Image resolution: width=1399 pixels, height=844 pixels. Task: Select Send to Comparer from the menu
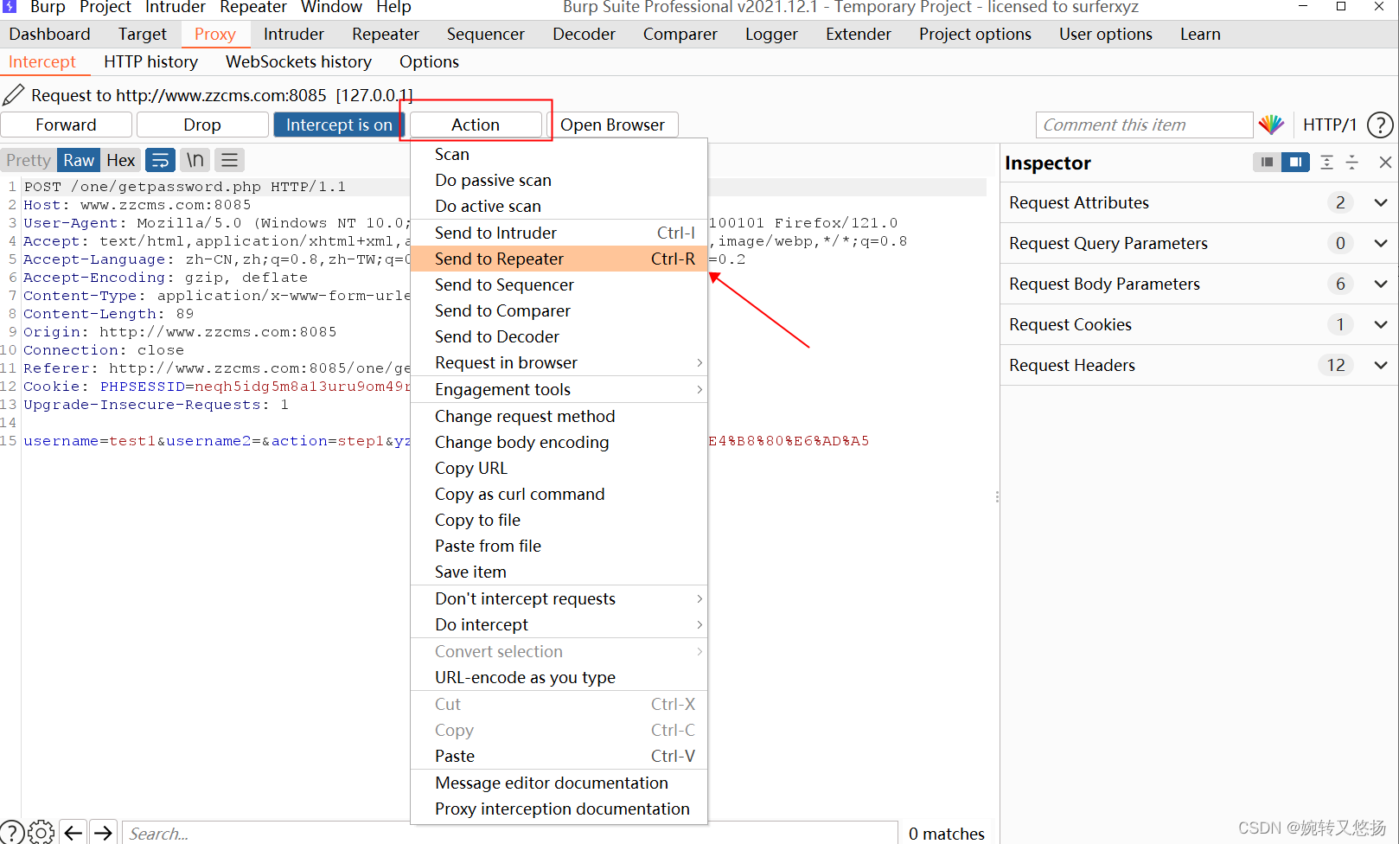559,310
